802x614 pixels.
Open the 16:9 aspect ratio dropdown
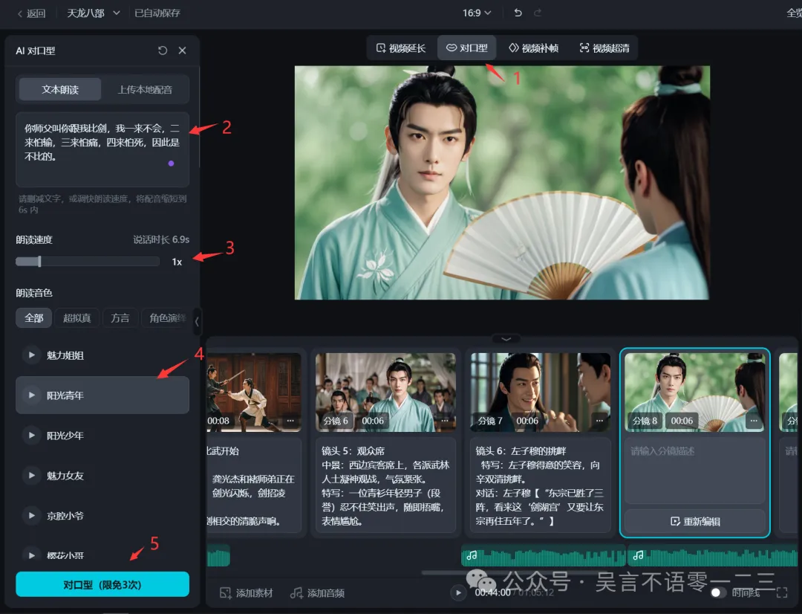[x=476, y=13]
